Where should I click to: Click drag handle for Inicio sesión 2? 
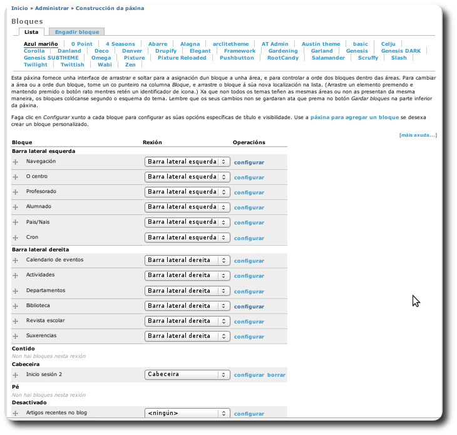click(x=16, y=375)
